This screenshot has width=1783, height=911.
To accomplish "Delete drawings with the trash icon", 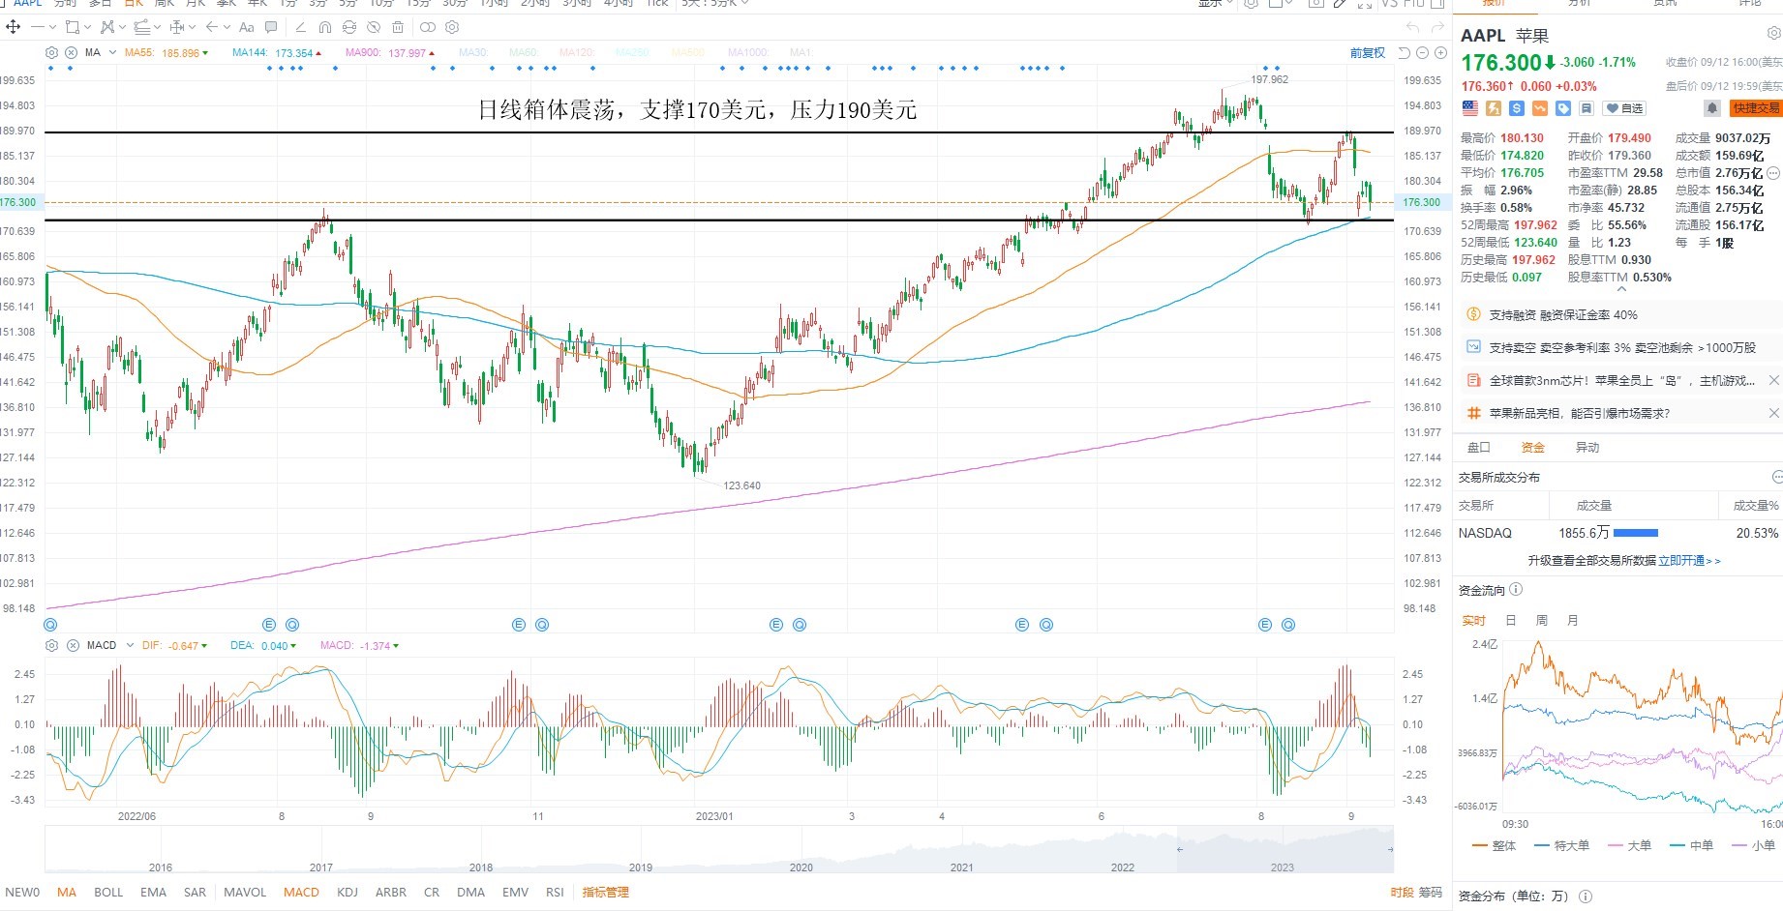I will (x=398, y=27).
